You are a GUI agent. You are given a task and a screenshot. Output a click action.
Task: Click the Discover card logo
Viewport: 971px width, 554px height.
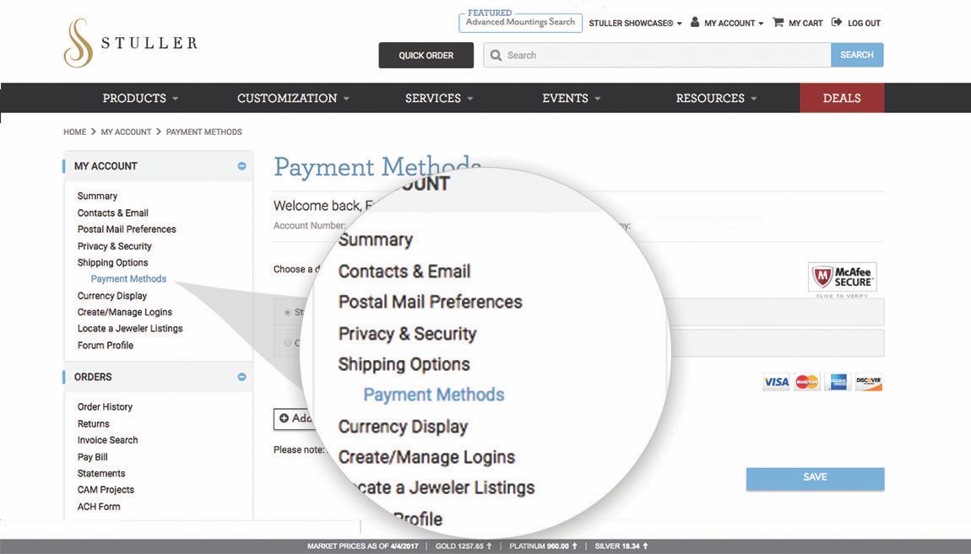[x=868, y=382]
